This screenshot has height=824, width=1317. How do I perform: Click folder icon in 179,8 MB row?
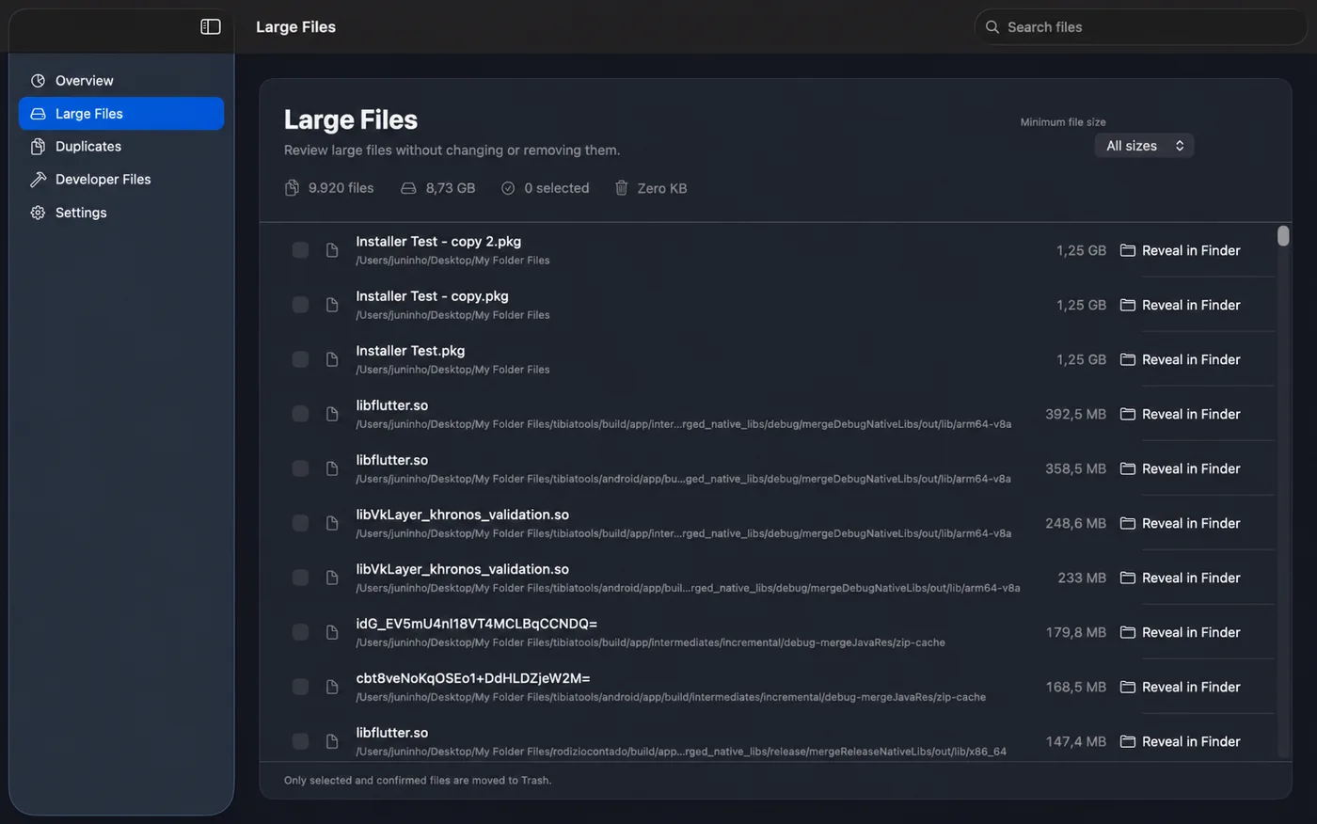tap(1127, 632)
